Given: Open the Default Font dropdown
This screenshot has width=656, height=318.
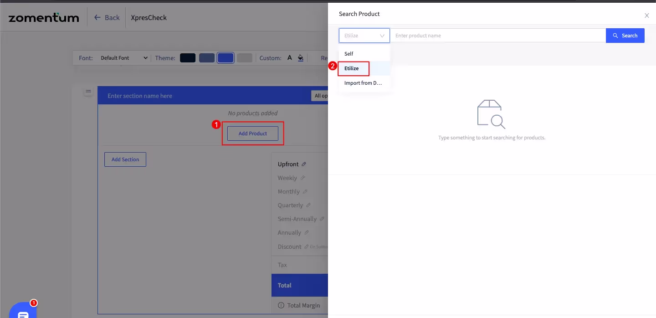Looking at the screenshot, I should pos(124,58).
